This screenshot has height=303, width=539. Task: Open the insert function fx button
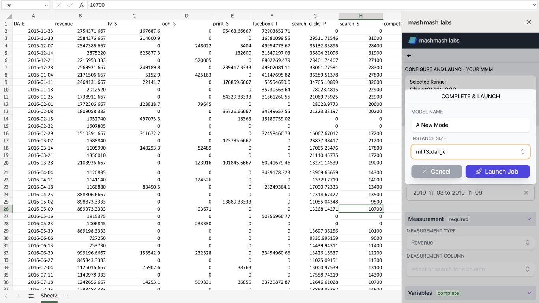click(x=81, y=5)
